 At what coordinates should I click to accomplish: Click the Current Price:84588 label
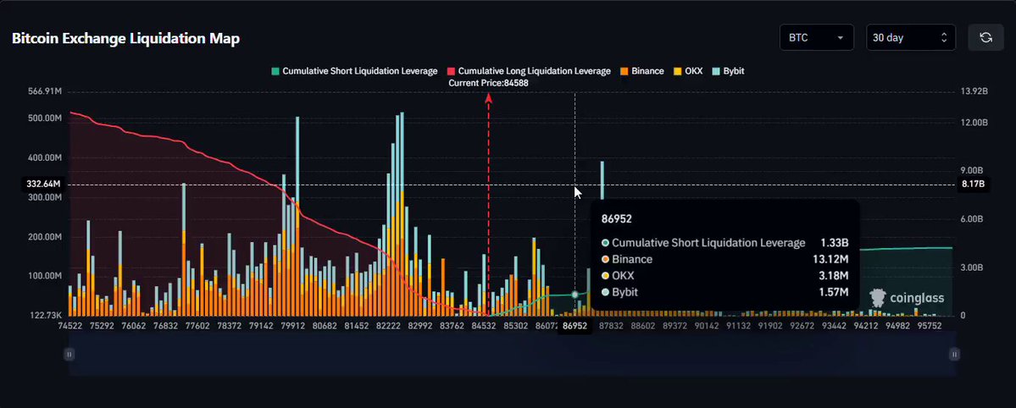tap(489, 83)
